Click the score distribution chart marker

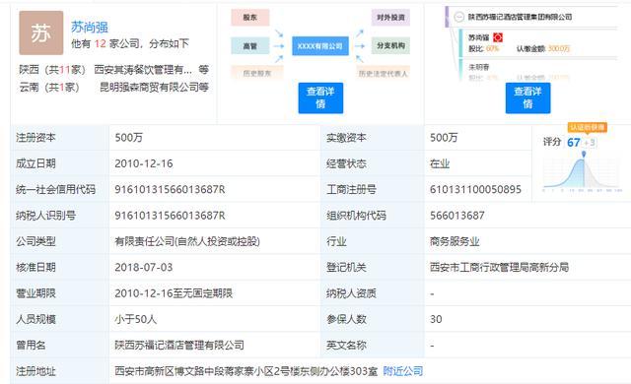[x=584, y=154]
